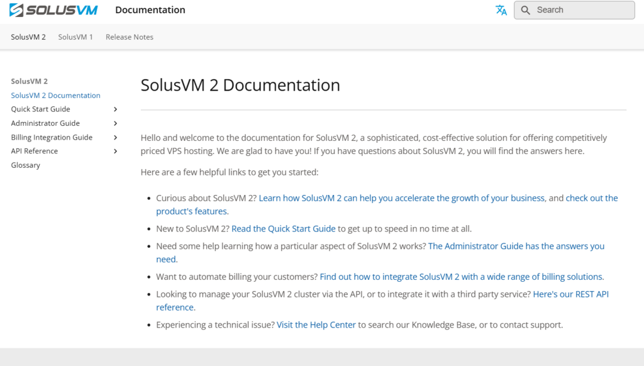Expand the API Reference chevron
The height and width of the screenshot is (366, 644).
[116, 151]
